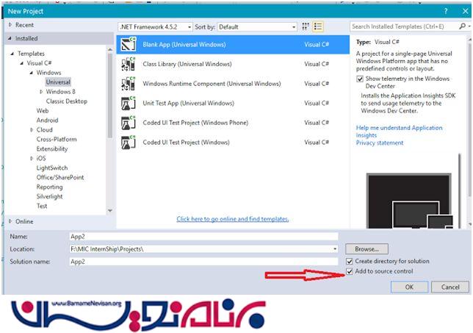473x333 pixels.
Task: Open Help me understand Application Insights link
Action: coord(399,132)
